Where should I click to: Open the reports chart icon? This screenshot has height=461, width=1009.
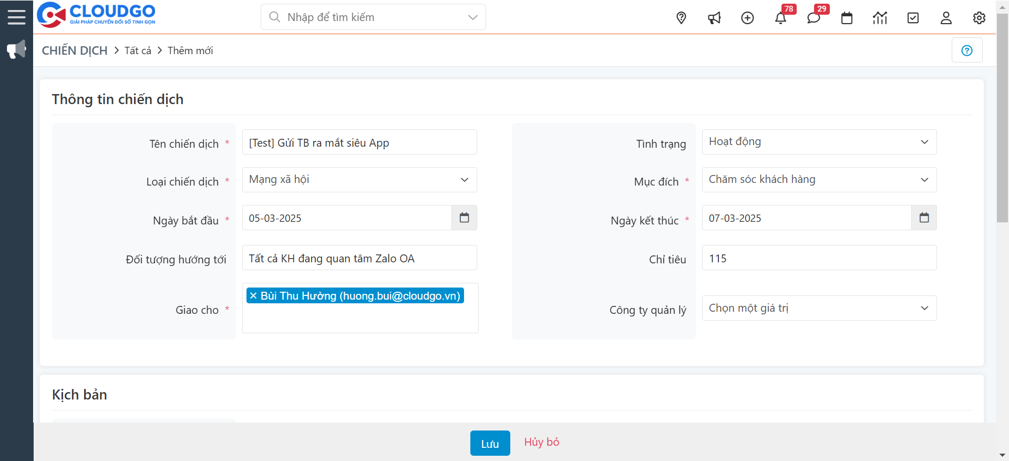coord(880,18)
